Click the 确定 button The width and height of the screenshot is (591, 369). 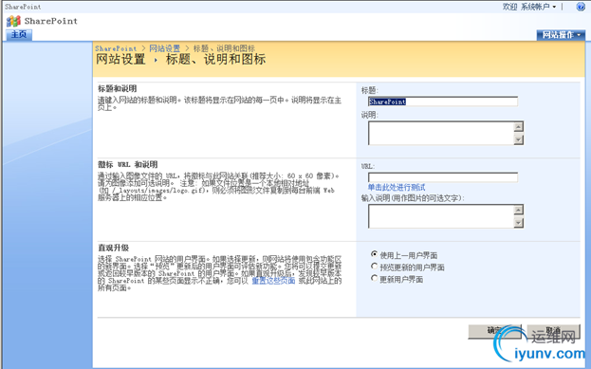pyautogui.click(x=495, y=331)
